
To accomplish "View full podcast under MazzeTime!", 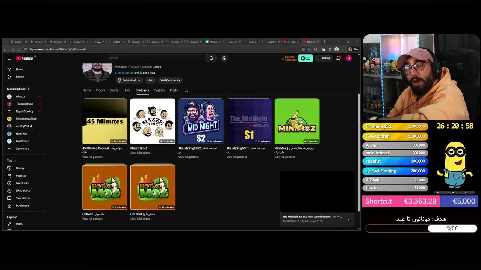I will (141, 153).
